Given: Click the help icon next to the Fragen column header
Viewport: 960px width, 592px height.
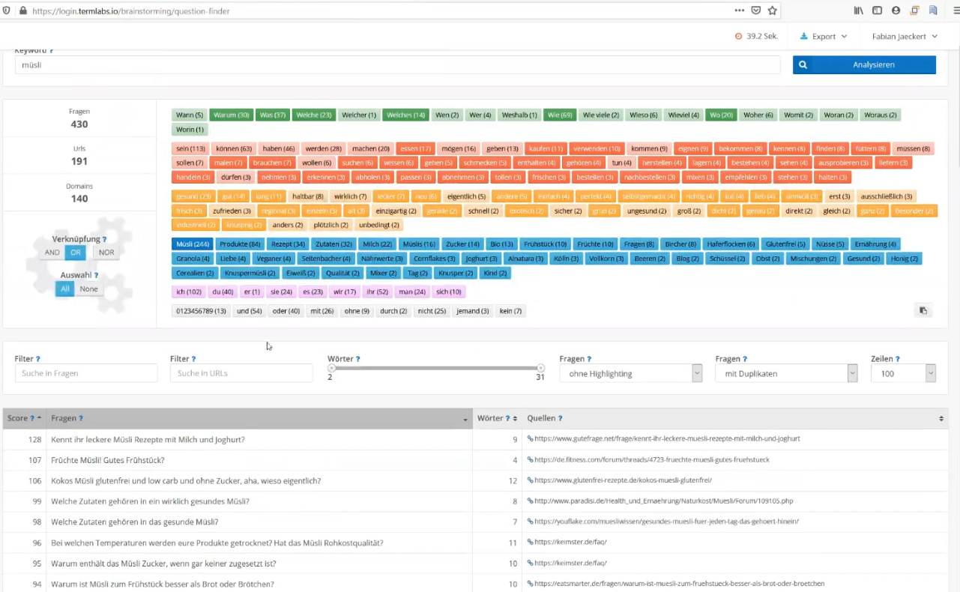Looking at the screenshot, I should pos(81,418).
